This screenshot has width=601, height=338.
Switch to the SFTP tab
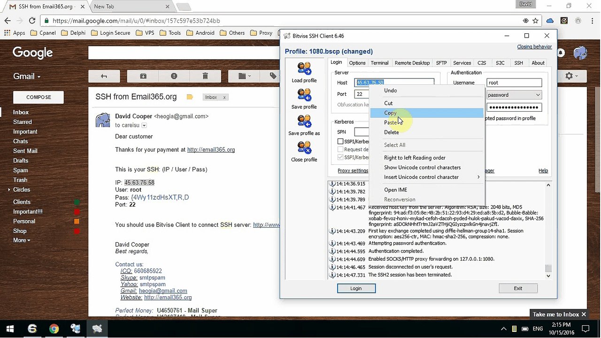441,63
